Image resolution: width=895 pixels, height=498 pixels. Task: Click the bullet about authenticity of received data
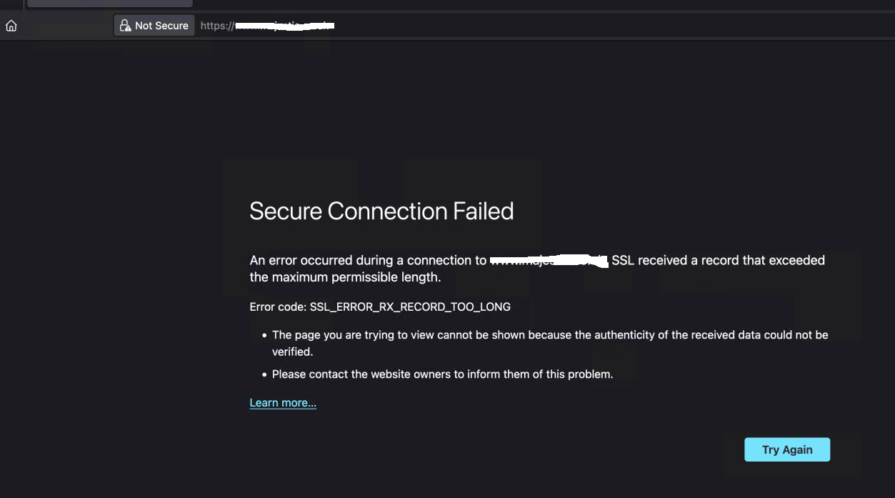pos(550,335)
